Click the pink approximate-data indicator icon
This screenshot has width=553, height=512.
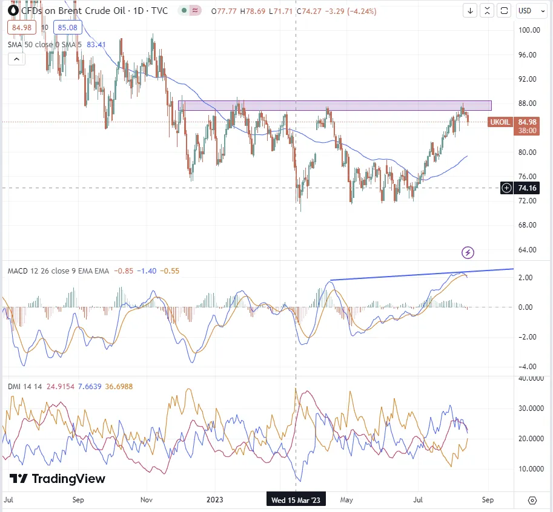(x=194, y=10)
